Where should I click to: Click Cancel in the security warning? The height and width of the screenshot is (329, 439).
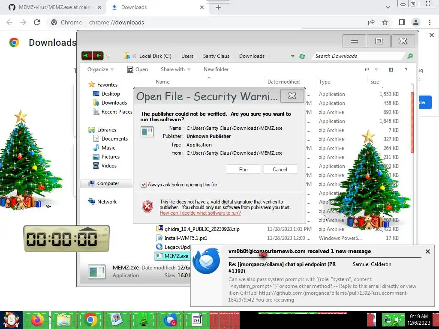[x=280, y=169]
